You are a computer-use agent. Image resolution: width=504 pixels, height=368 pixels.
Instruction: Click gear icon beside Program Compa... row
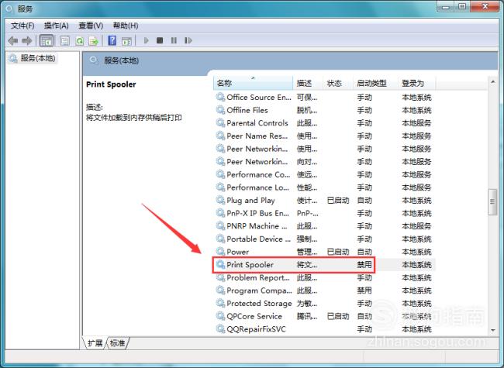click(x=220, y=291)
